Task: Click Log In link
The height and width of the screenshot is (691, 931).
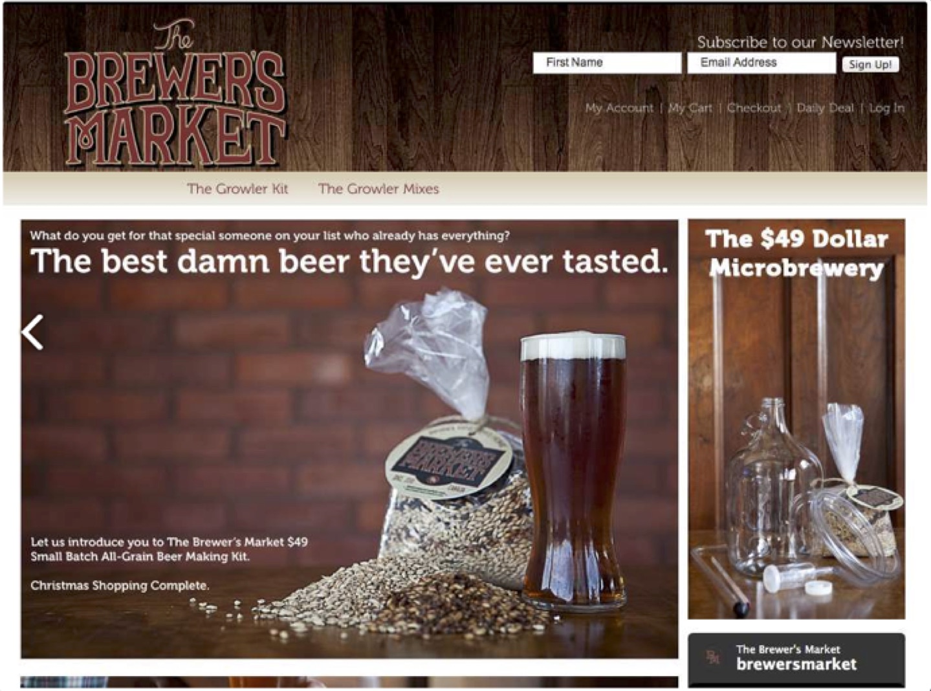Action: [x=886, y=108]
